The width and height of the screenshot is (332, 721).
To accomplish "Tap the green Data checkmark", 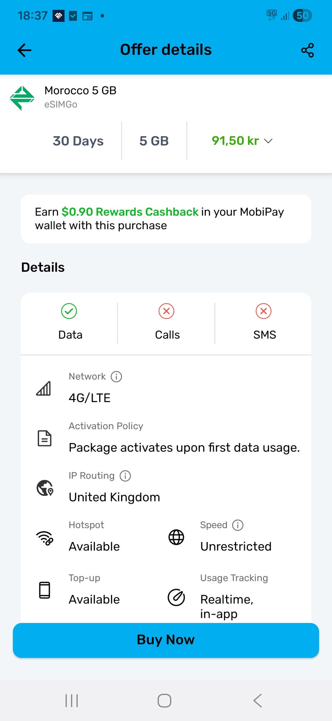I will (x=69, y=311).
